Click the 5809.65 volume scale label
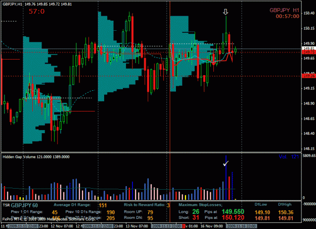Image resolution: width=316 pixels, height=229 pixels. [309, 156]
